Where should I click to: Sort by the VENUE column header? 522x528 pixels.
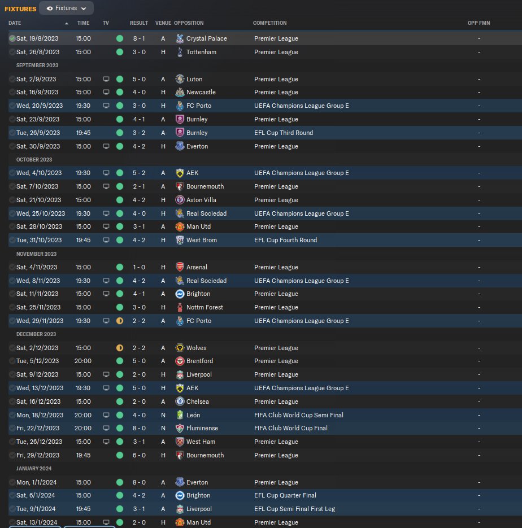(163, 23)
